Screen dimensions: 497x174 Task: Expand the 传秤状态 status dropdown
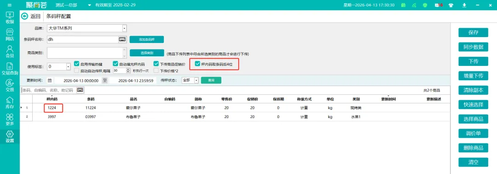(x=196, y=81)
